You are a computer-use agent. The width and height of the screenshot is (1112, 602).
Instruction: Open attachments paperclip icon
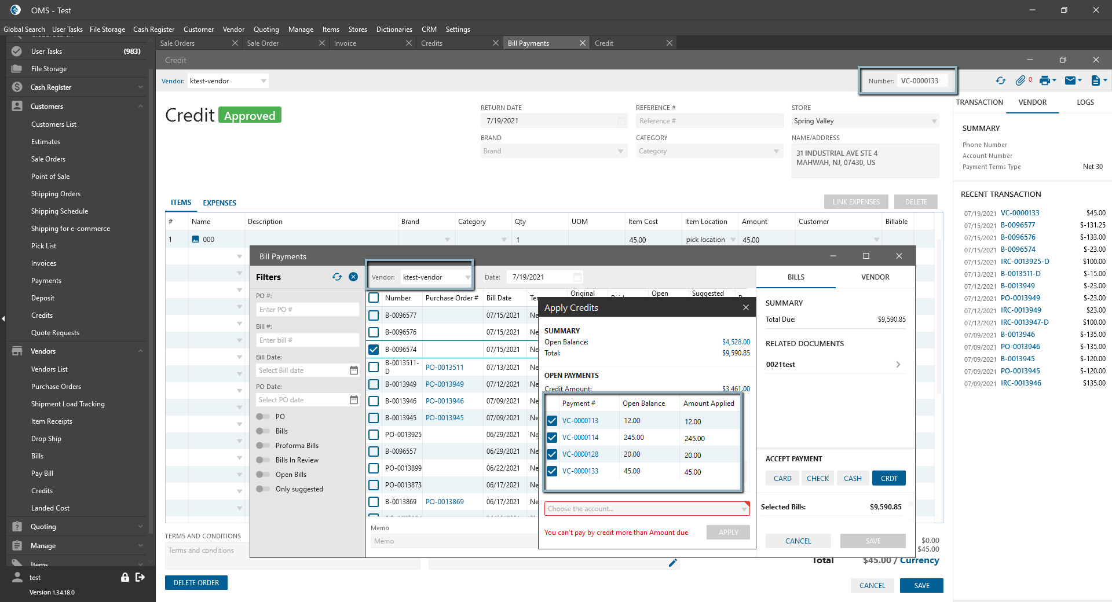pos(1020,81)
